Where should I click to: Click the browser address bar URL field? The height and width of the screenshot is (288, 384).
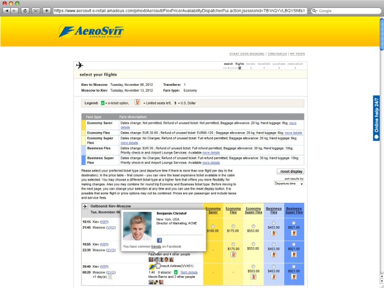[180, 11]
